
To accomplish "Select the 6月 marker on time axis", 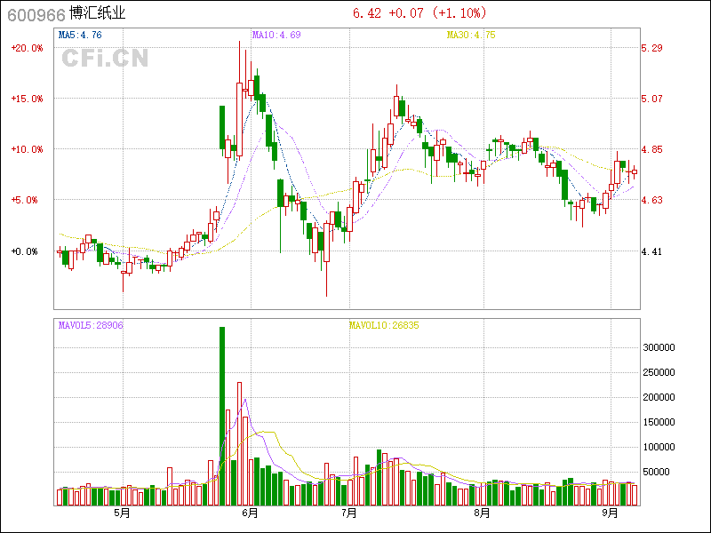I will [250, 513].
